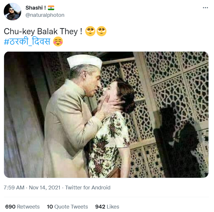View the 10 Quote Tweets list
214x212 pixels.
pyautogui.click(x=67, y=207)
